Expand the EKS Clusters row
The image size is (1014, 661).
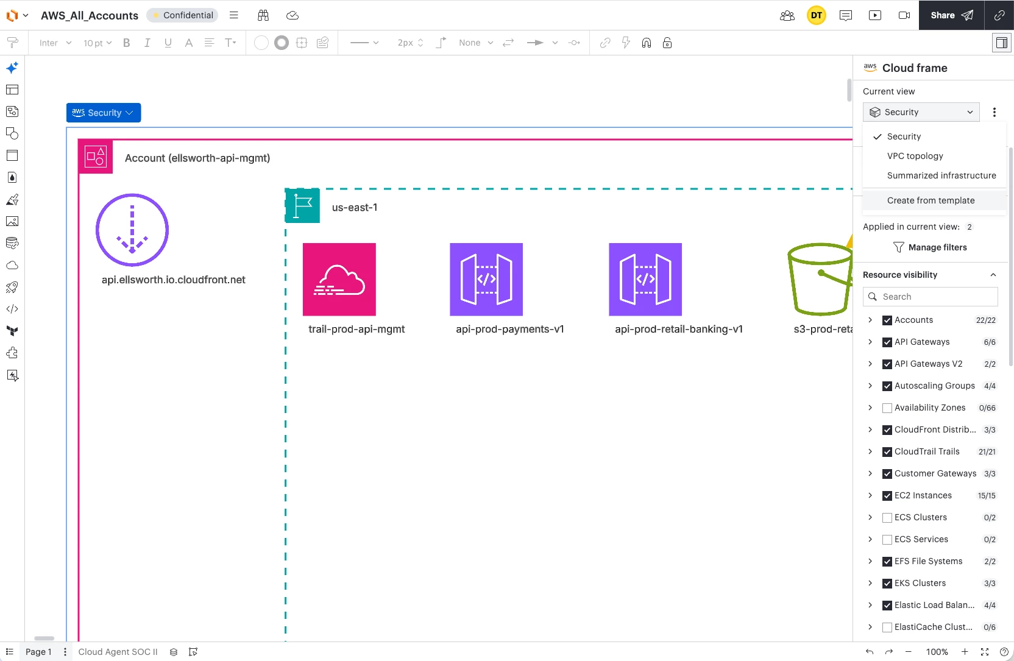point(870,583)
